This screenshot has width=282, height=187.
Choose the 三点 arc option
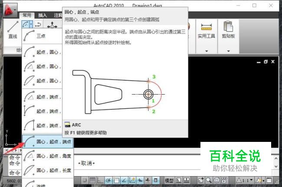pyautogui.click(x=42, y=36)
